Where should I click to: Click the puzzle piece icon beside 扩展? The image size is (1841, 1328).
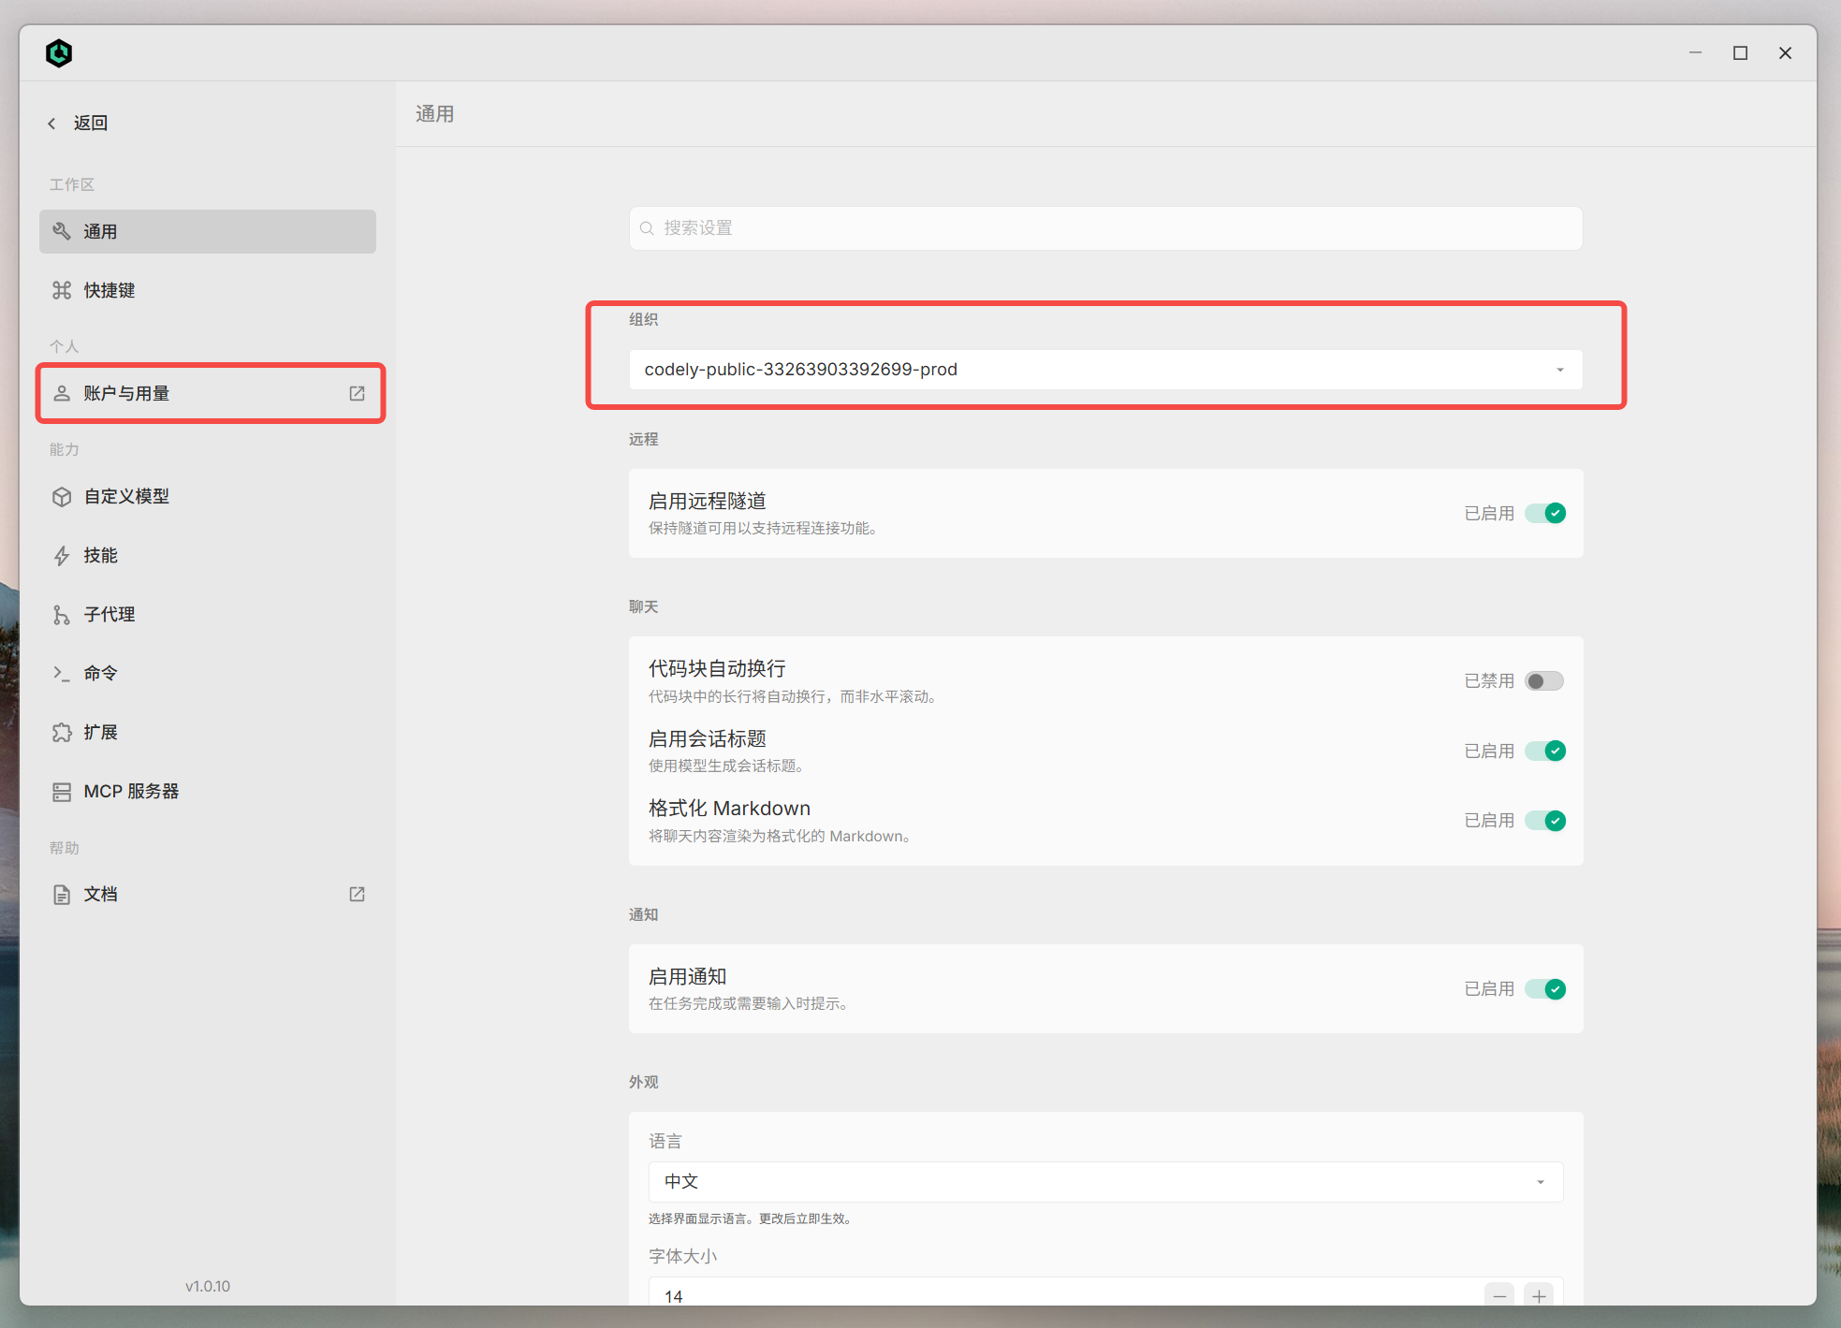(x=62, y=732)
